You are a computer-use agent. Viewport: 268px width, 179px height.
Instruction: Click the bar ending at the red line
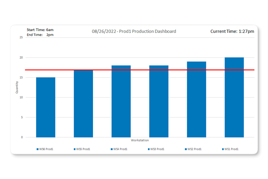pos(83,104)
